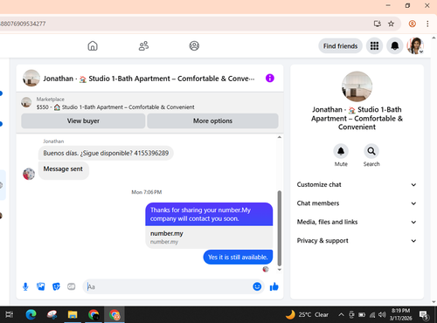
Task: Open Chrome three-dot menu
Action: (x=427, y=24)
